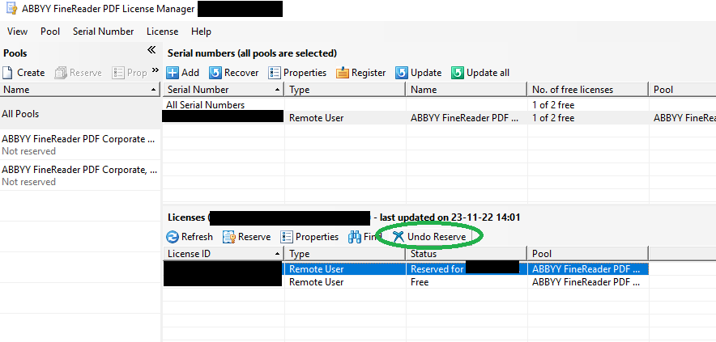Collapse the Pools panel with double chevron

[151, 49]
